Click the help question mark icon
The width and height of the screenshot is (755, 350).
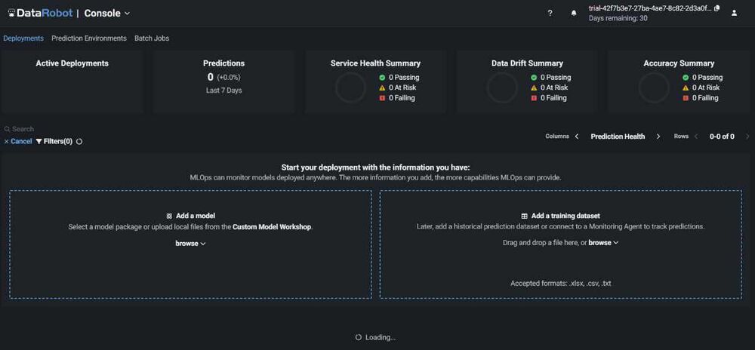550,14
